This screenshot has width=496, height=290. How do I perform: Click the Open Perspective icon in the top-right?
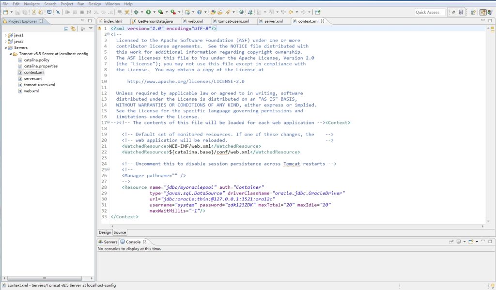point(473,12)
